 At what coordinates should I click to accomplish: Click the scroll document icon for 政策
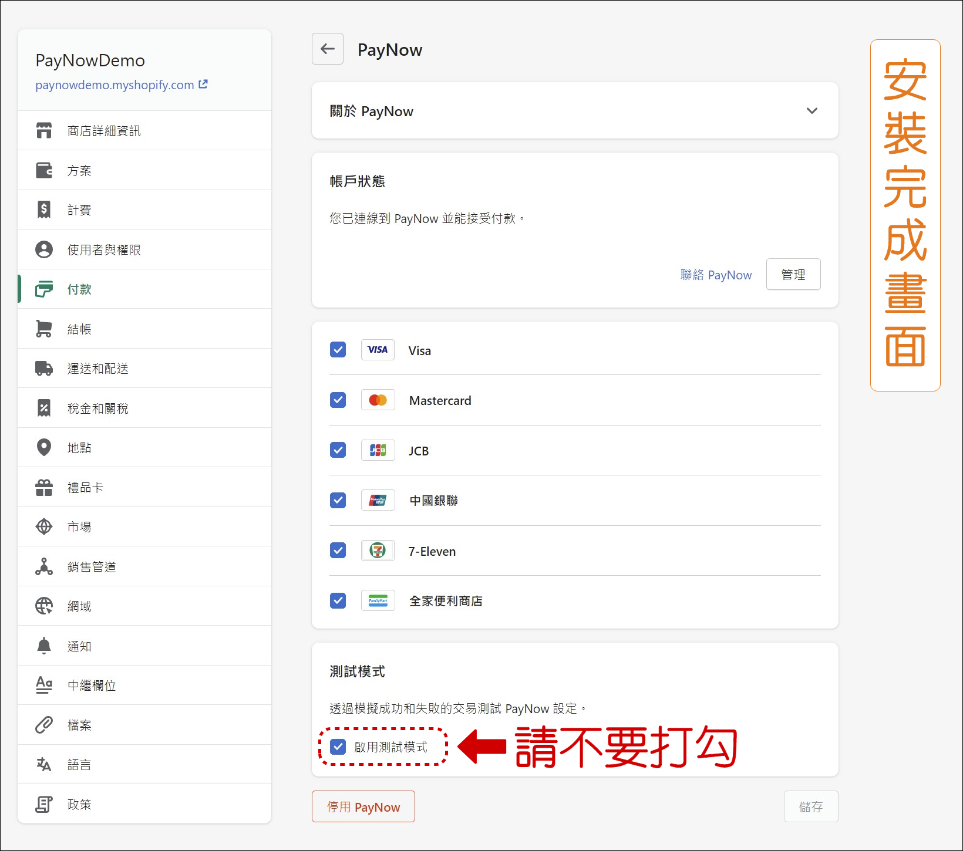coord(44,804)
